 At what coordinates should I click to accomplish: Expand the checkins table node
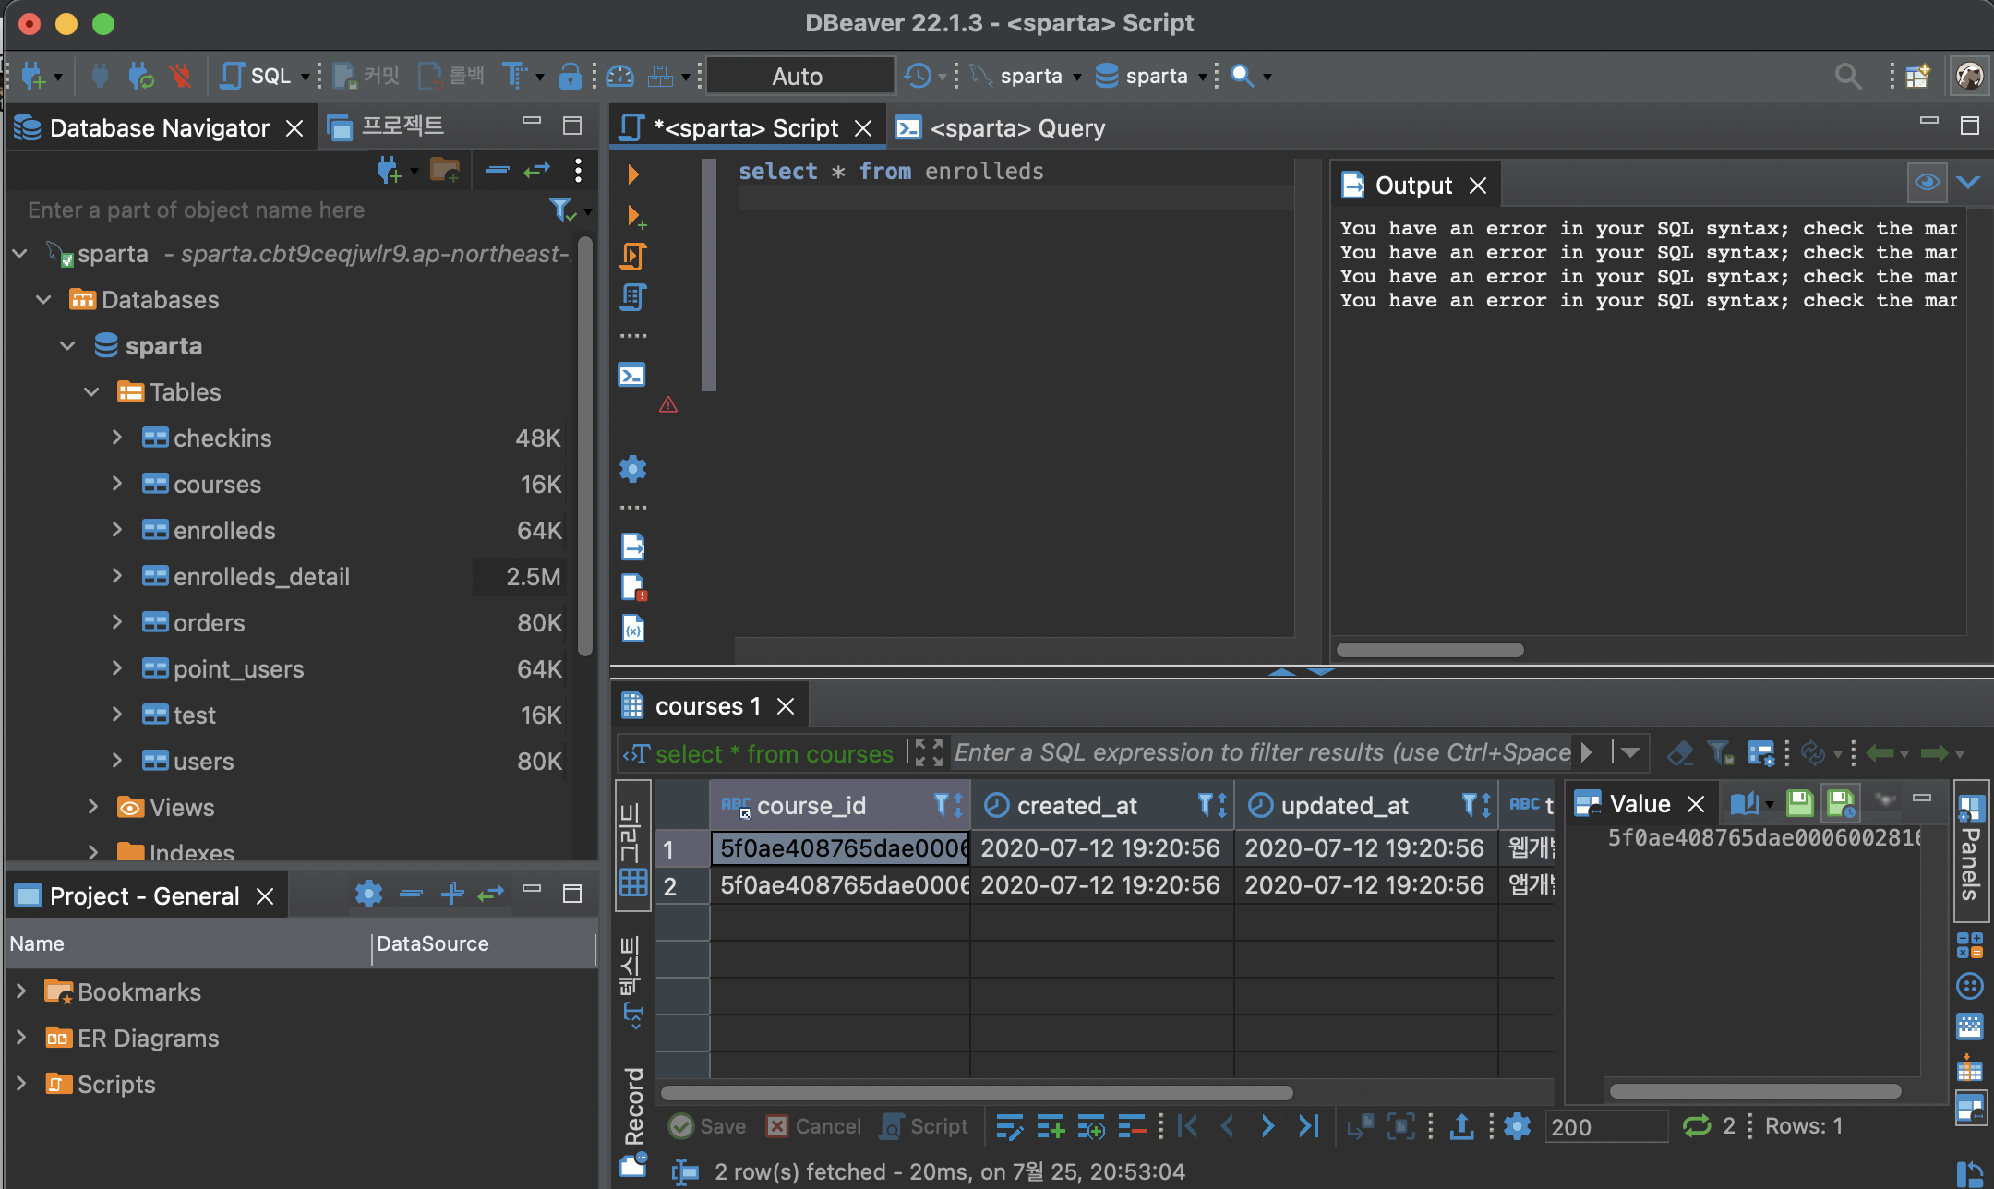(117, 438)
